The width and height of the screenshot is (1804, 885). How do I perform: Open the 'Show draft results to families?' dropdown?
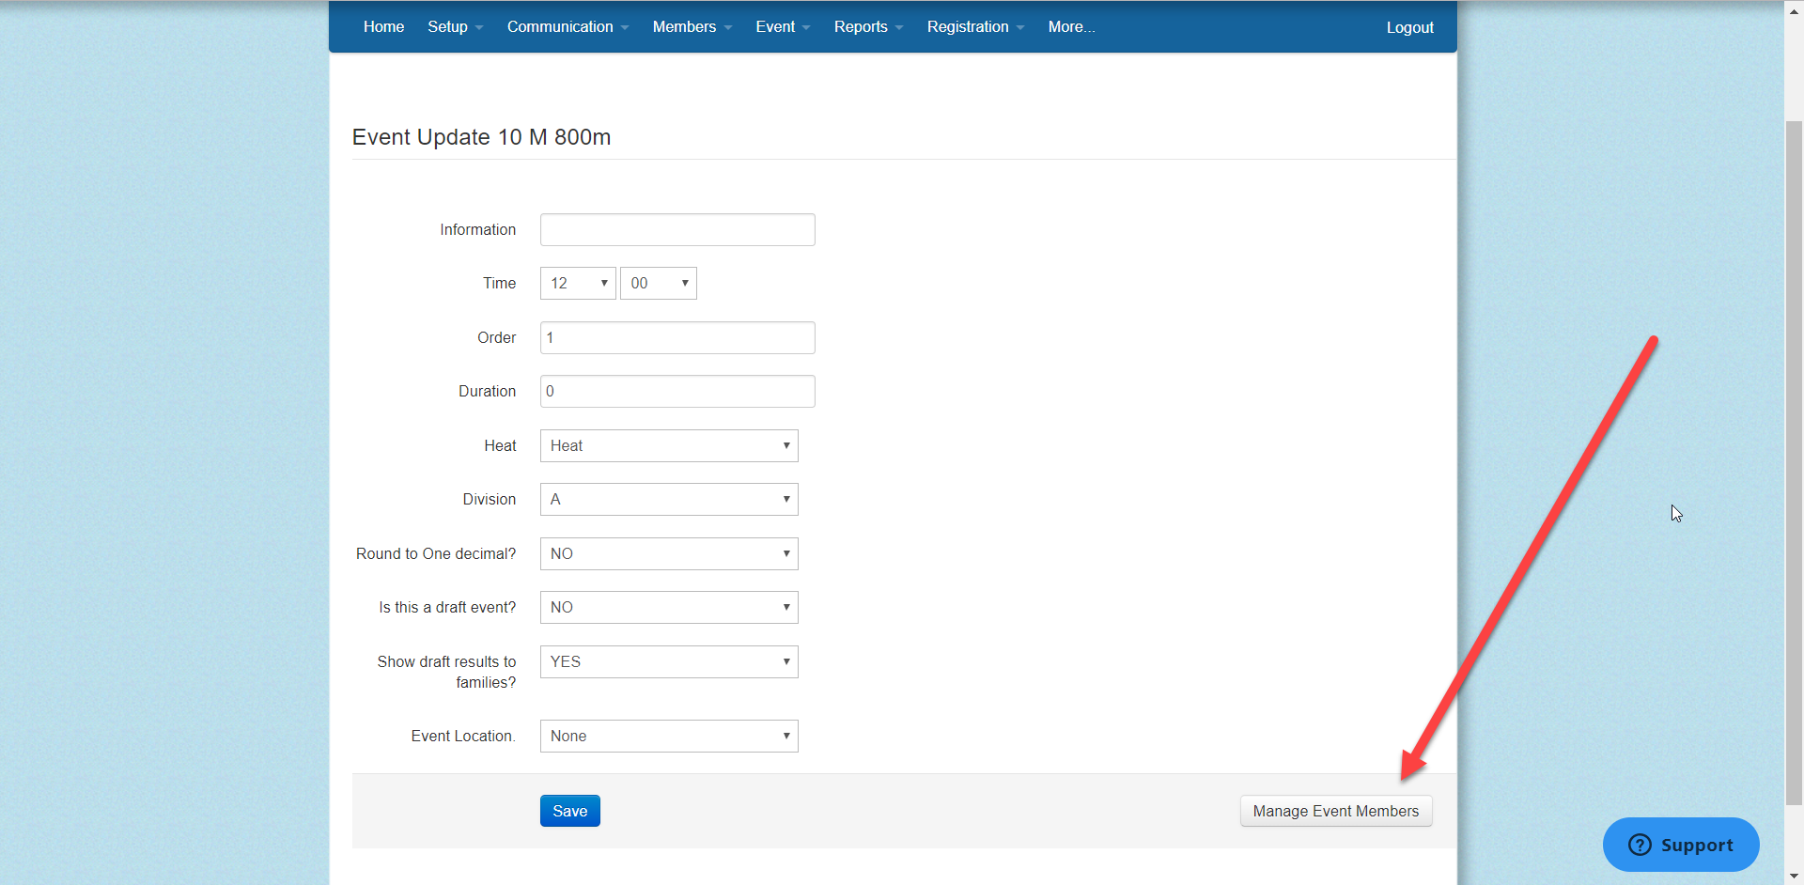coord(668,661)
